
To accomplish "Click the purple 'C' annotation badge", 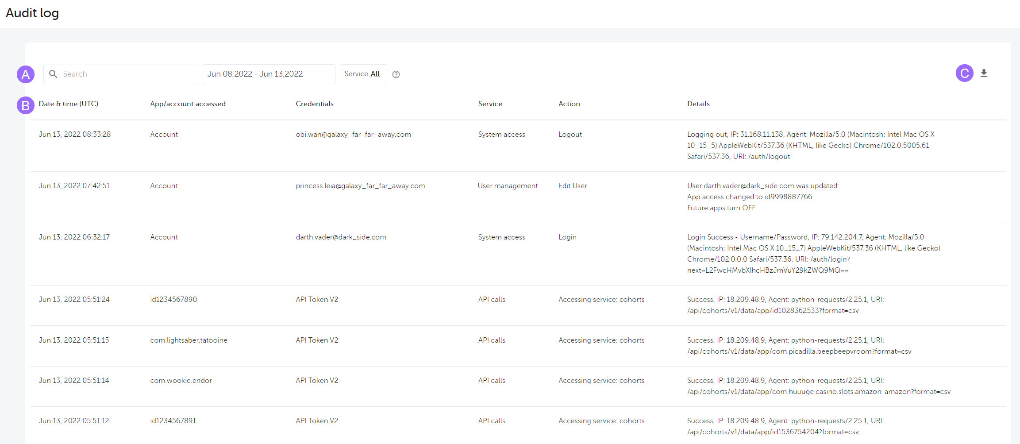I will click(x=965, y=73).
